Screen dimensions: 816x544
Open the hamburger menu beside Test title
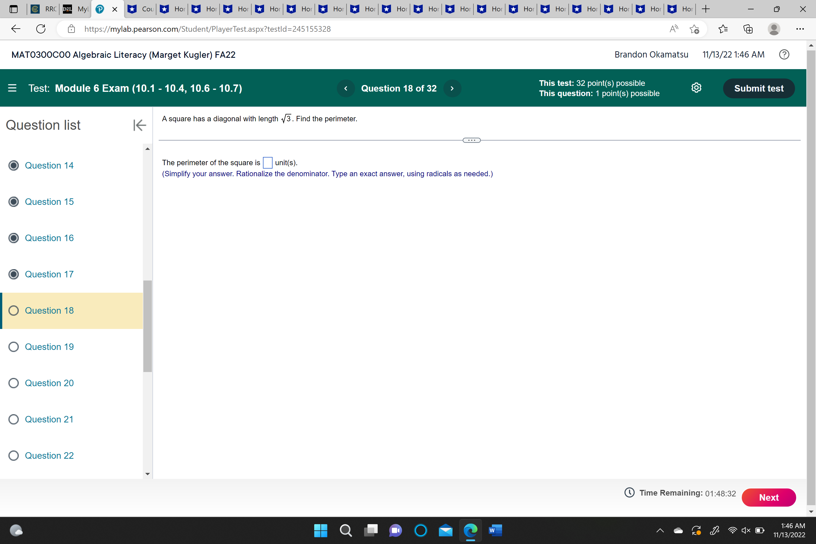12,88
